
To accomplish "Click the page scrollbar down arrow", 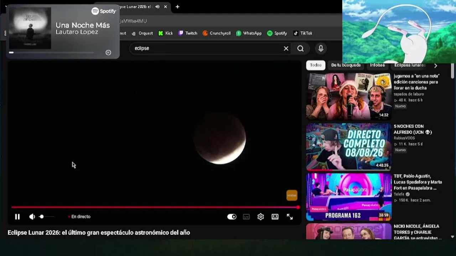I will pos(453,237).
